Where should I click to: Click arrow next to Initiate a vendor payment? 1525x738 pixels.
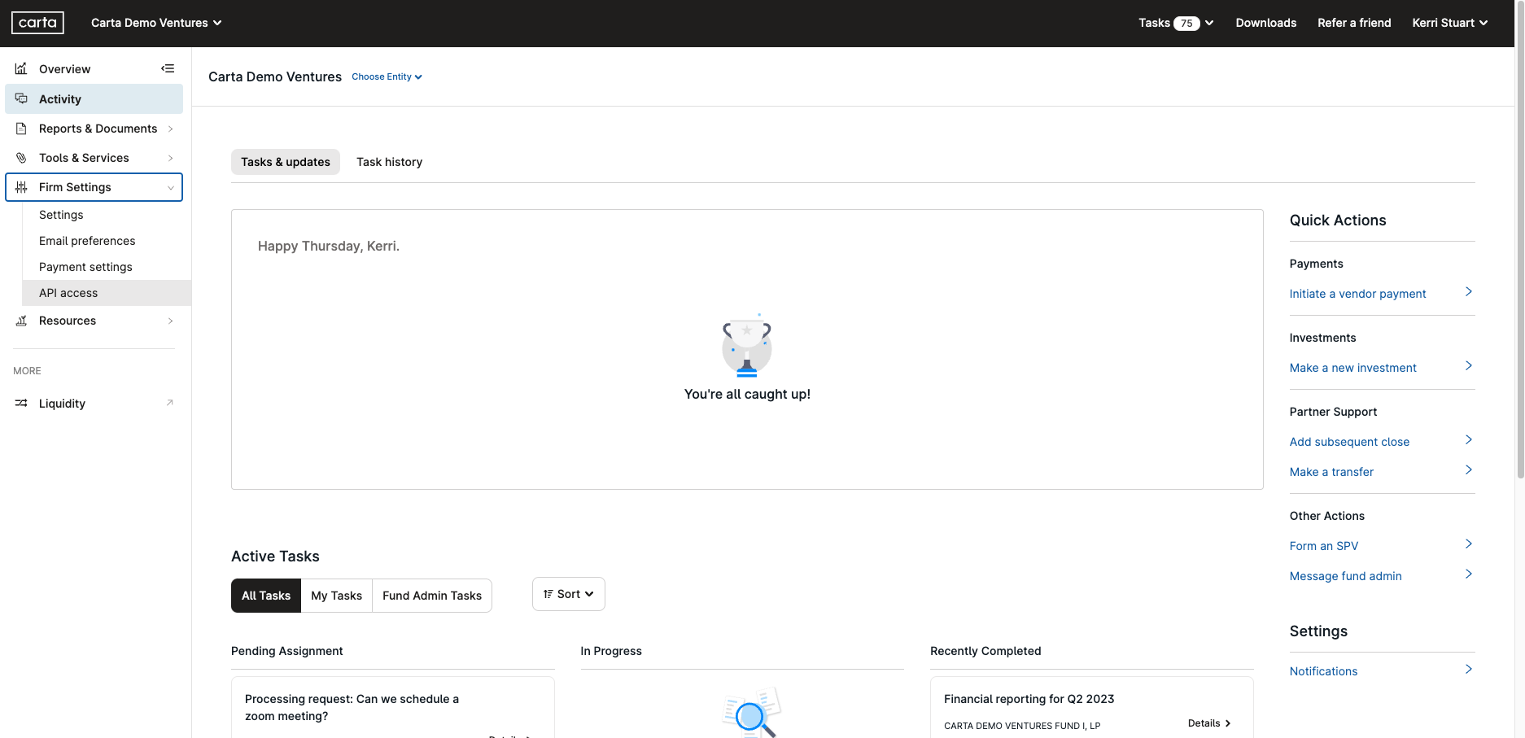pos(1469,291)
